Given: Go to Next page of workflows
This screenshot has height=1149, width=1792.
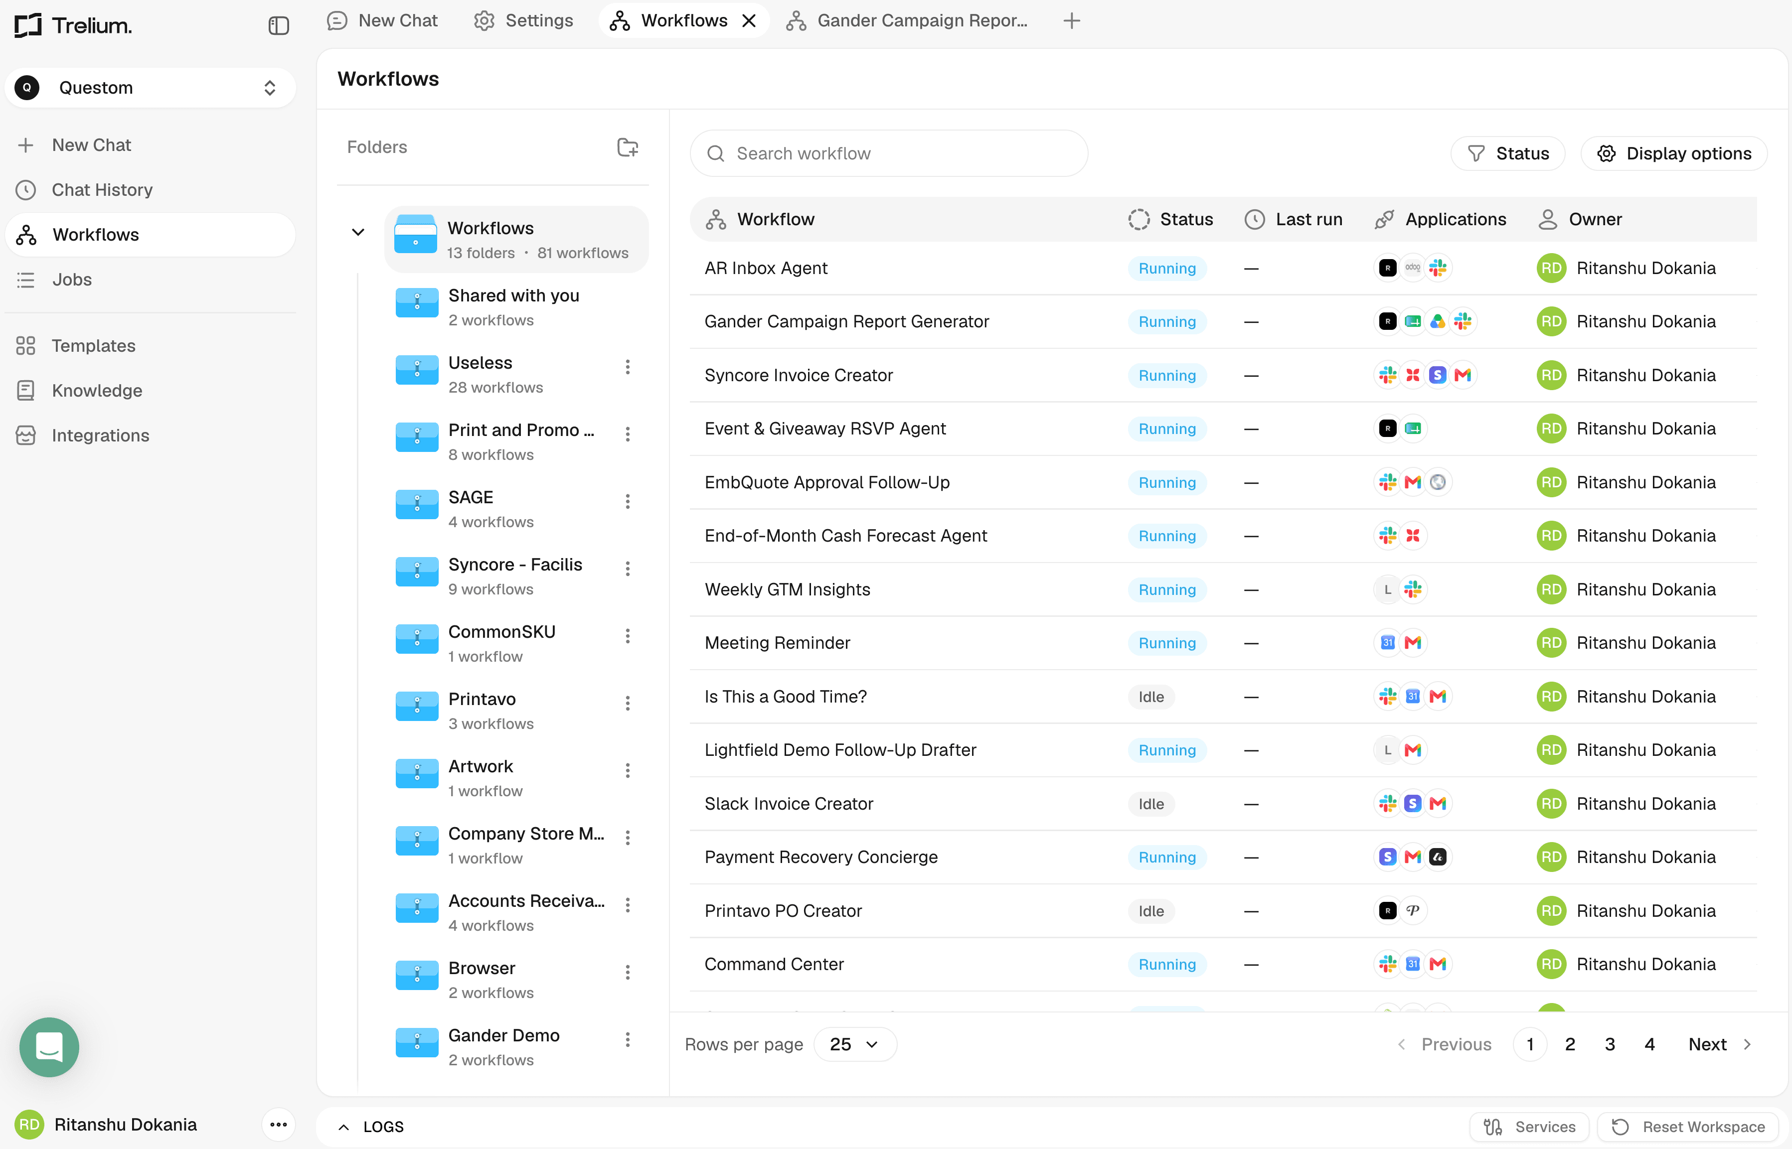Looking at the screenshot, I should point(1720,1044).
